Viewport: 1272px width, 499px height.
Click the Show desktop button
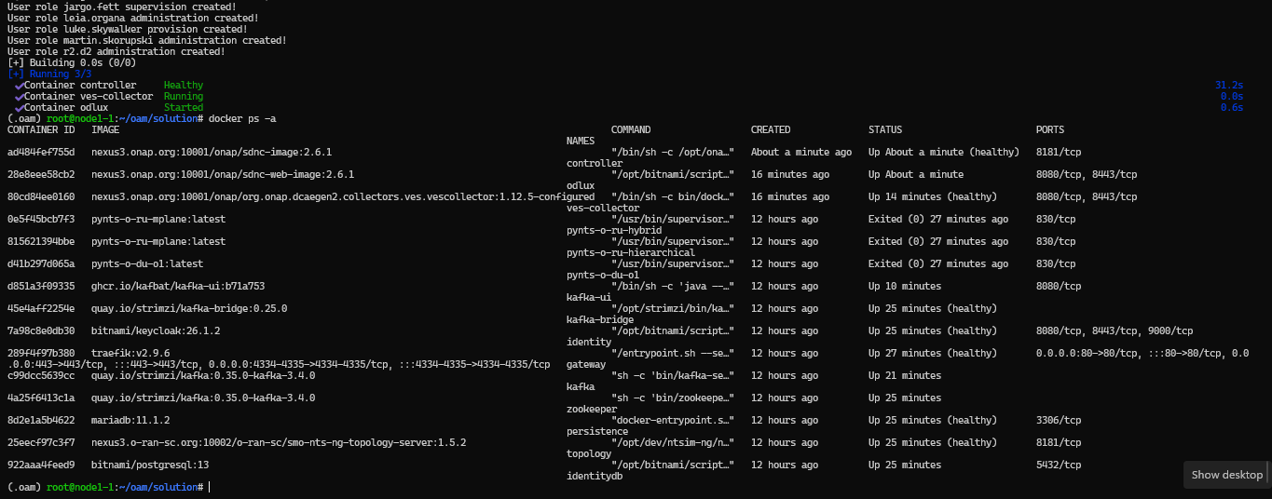(1226, 475)
